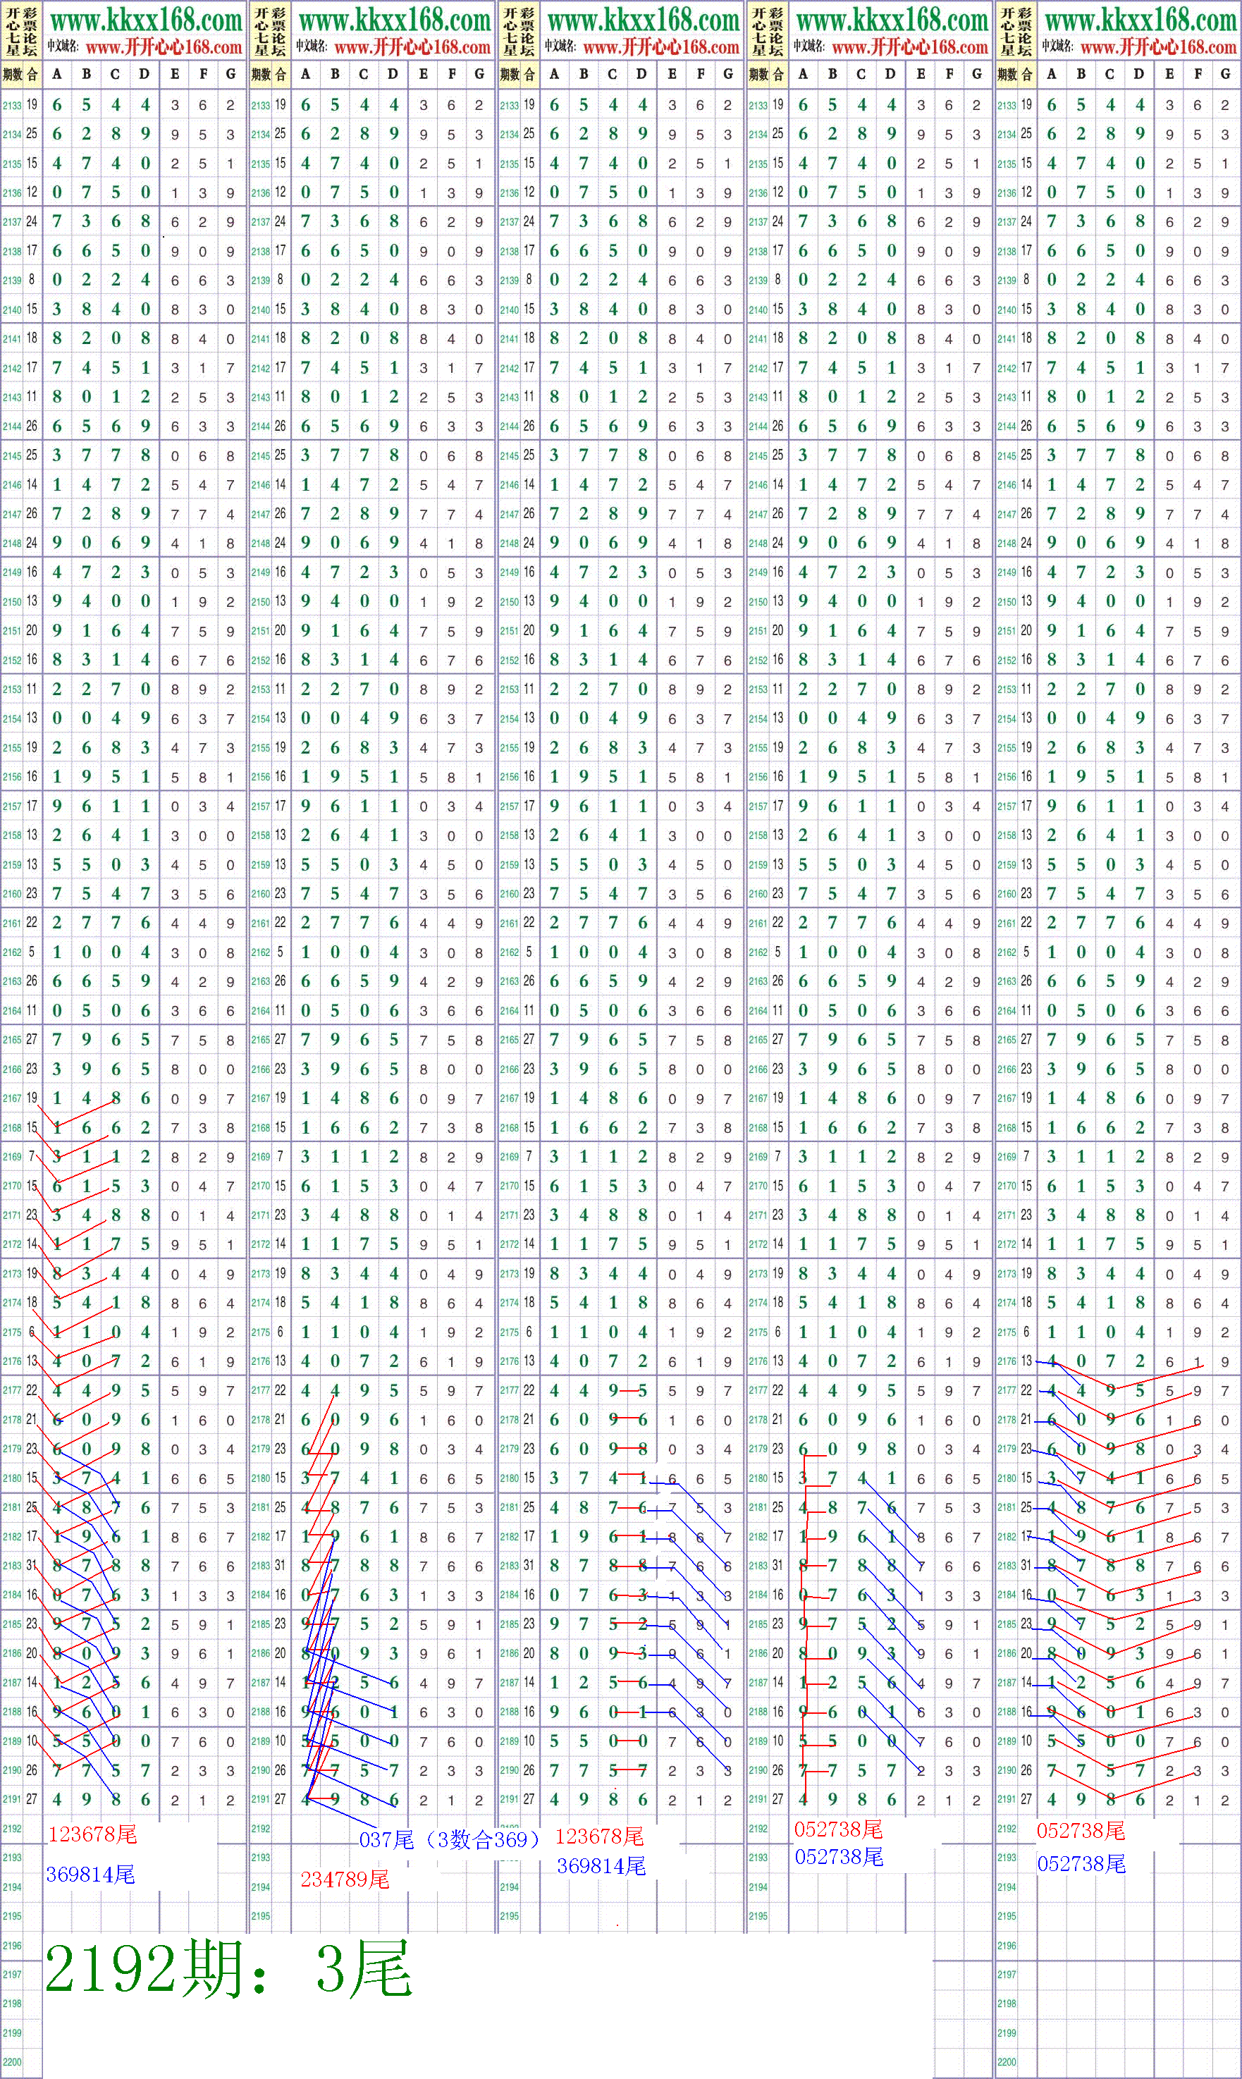1242x2079 pixels.
Task: Click the red www.开开心心168.com address in third panel
Action: point(661,48)
